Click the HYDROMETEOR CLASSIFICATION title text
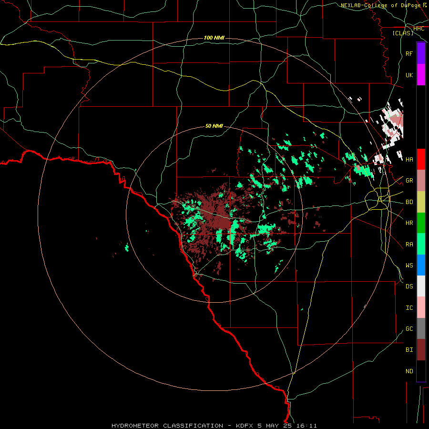This screenshot has width=429, height=429. (x=167, y=426)
